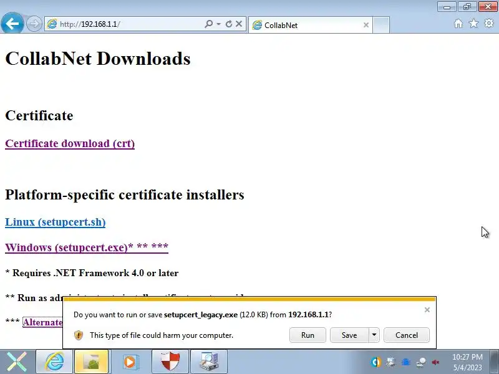Open the computer magnifier taskbar app
The image size is (499, 374).
coord(209,362)
